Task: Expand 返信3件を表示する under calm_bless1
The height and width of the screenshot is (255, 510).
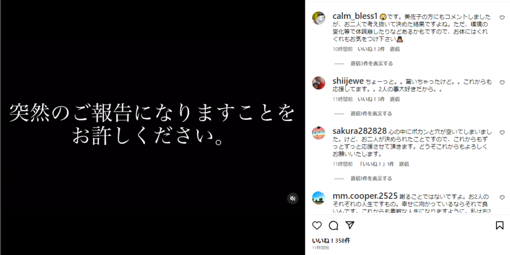Action: [x=372, y=63]
